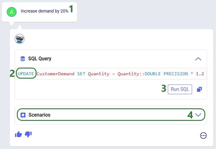Click the database icon beside SQL Query
The width and height of the screenshot is (216, 149).
point(23,59)
